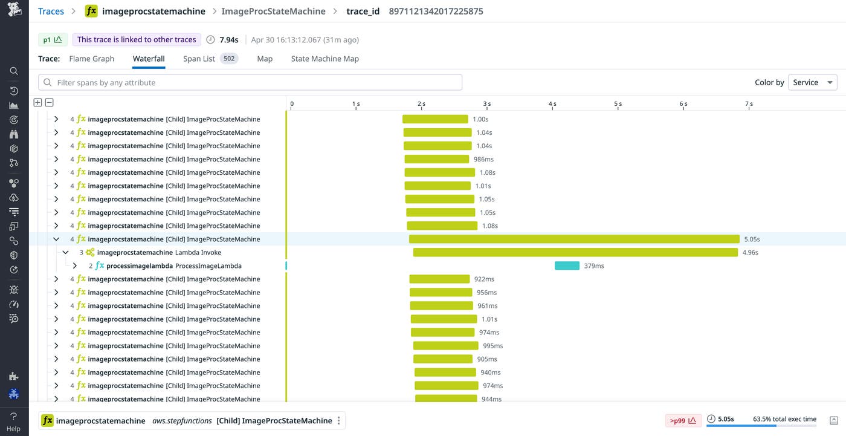Open the Color by Service dropdown
Viewport: 846px width, 436px height.
(812, 82)
